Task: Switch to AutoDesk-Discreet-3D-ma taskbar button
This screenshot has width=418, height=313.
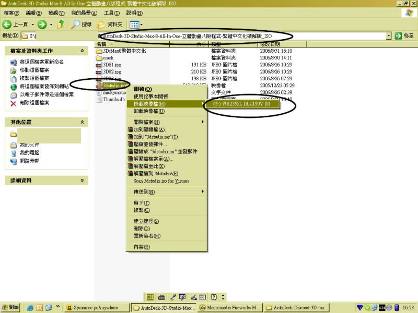Action: (x=297, y=308)
